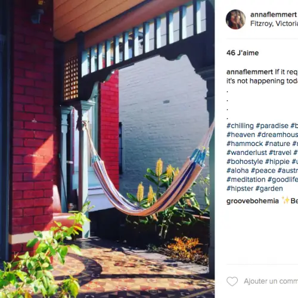Visit groovebohemia commenter profile
The image size is (298, 298).
[x=253, y=201]
